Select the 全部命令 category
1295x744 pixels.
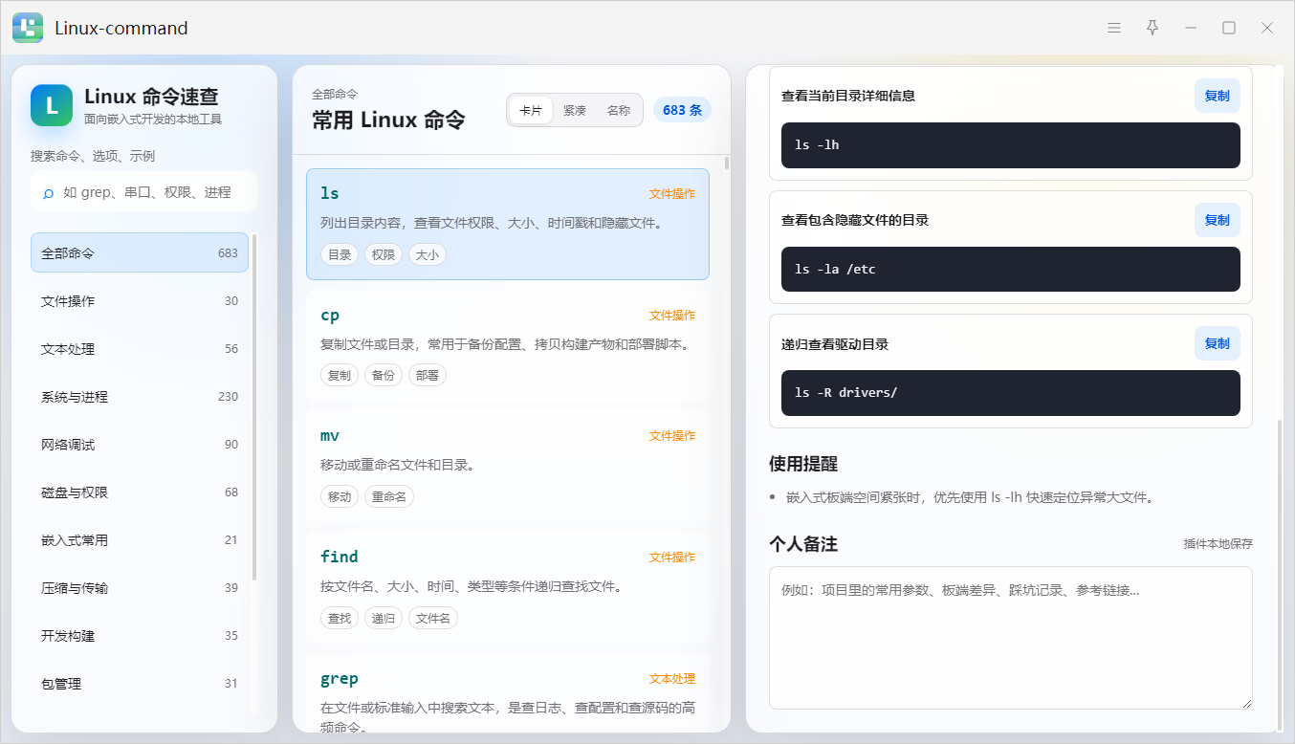140,253
